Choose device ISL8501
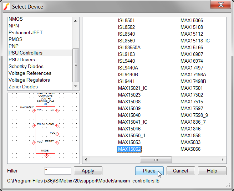Image resolution: width=234 pixels, height=191 pixels. point(126,20)
